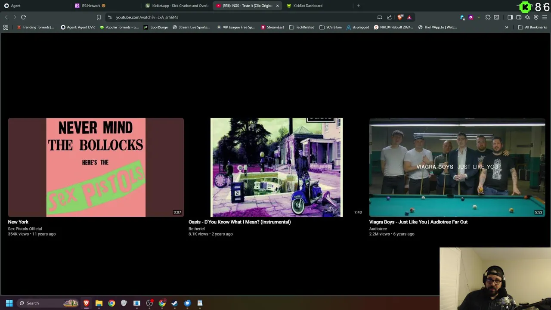Open the skiplagged bookmark
551x310 pixels.
358,27
